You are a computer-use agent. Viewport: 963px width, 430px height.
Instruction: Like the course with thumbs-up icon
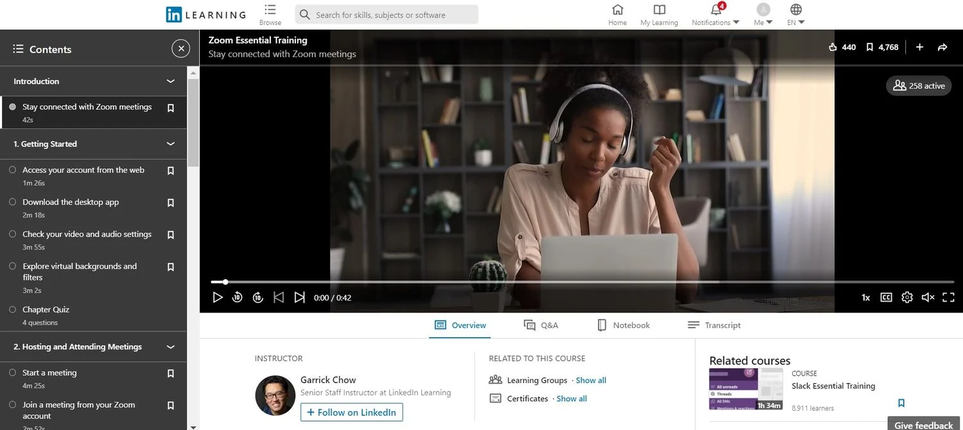pos(833,47)
